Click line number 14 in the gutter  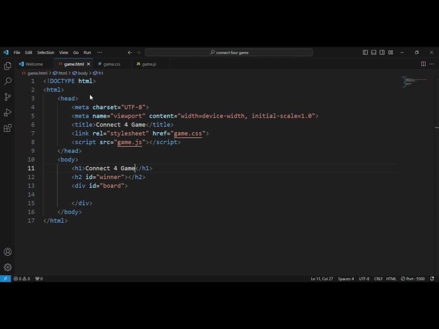pyautogui.click(x=31, y=195)
